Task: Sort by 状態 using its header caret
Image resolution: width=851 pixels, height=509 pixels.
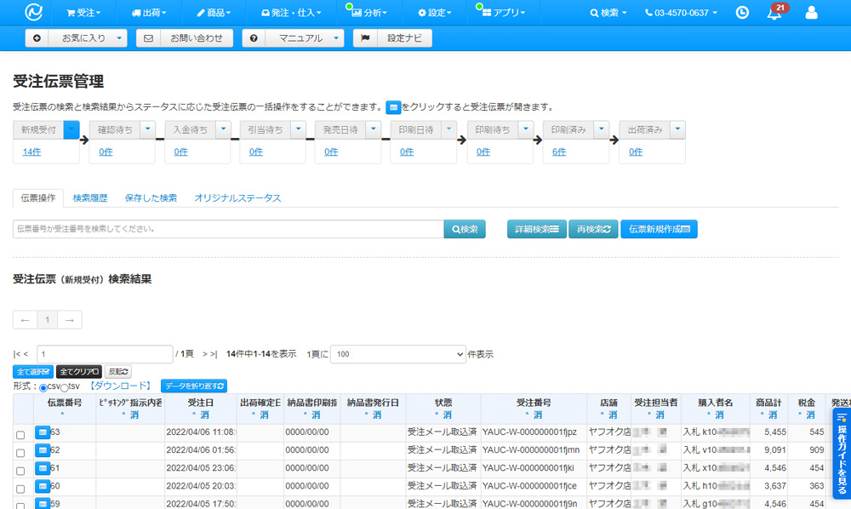Action: tap(437, 415)
